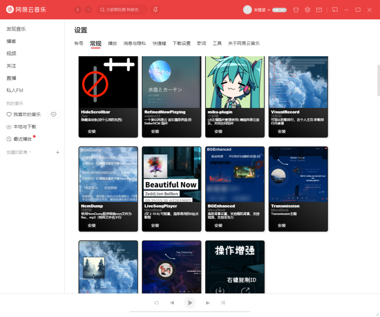Viewport: 380px width, 317px height.
Task: Click the heartbeat mode icon button
Action: tap(53, 114)
